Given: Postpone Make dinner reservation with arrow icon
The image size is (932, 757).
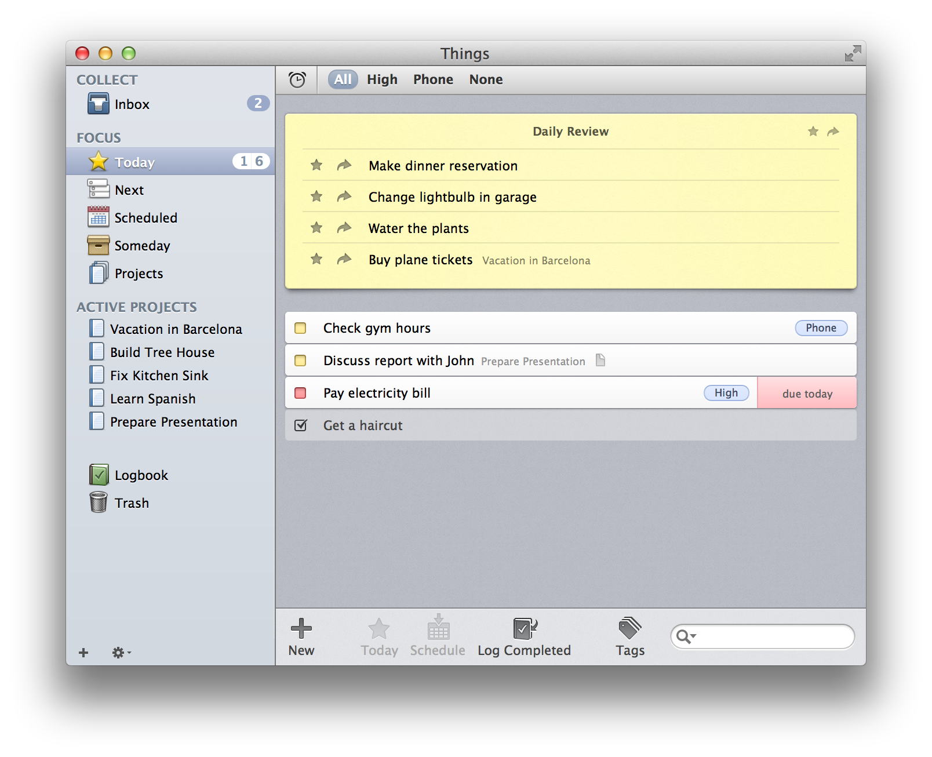Looking at the screenshot, I should tap(344, 165).
